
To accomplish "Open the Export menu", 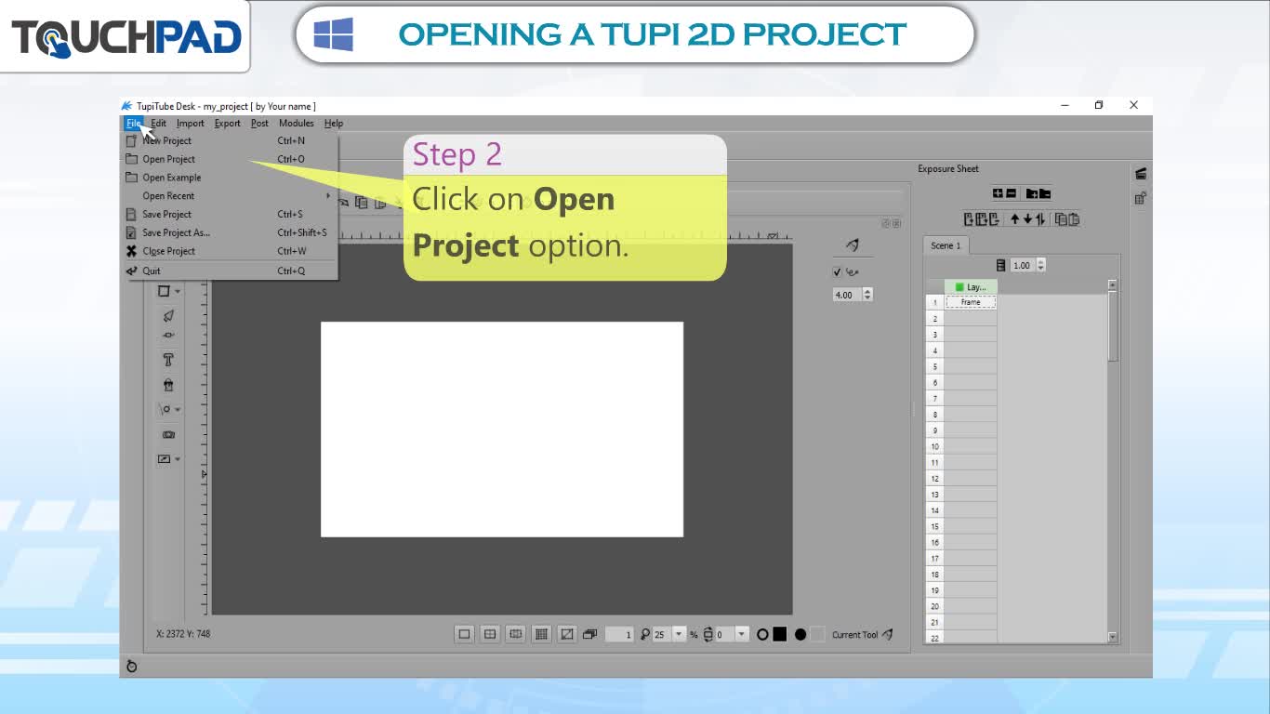I will click(x=228, y=123).
